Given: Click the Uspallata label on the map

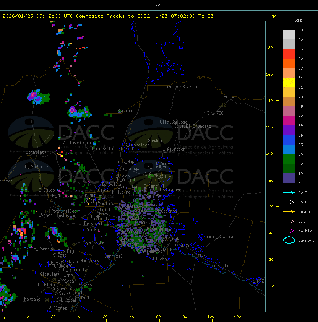Looking at the screenshot, I should (x=36, y=152).
